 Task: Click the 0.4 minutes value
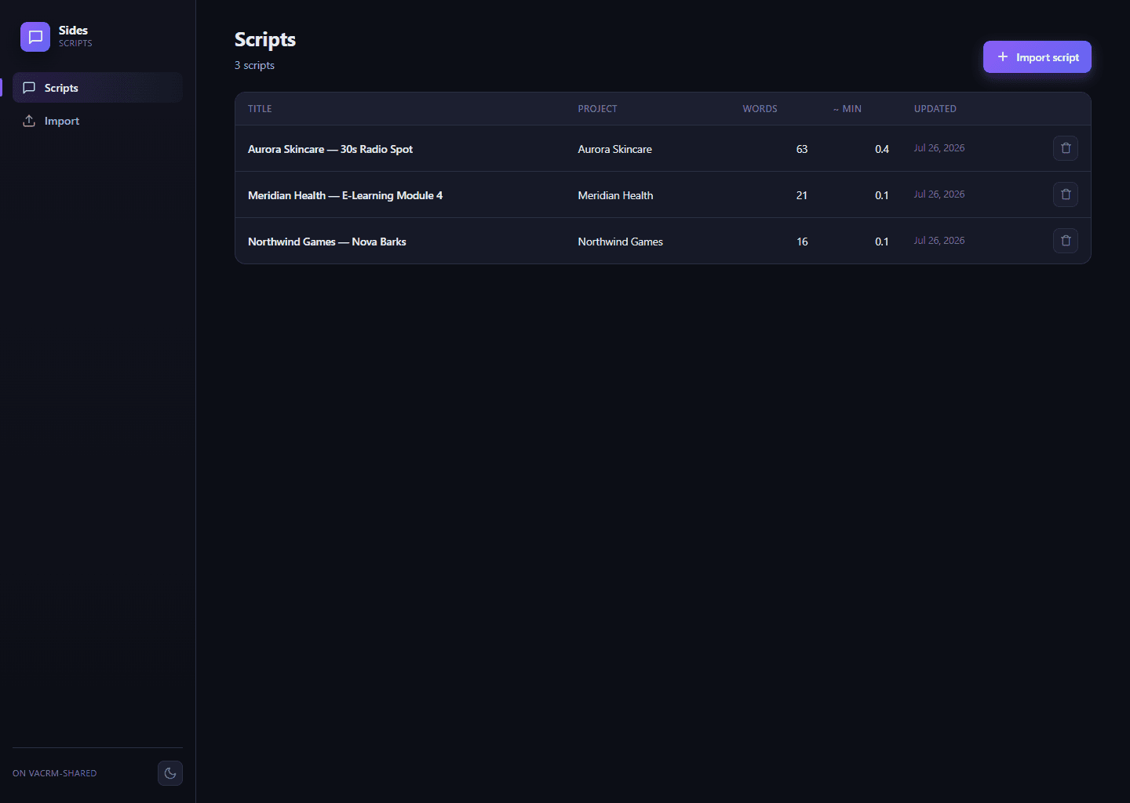click(882, 149)
